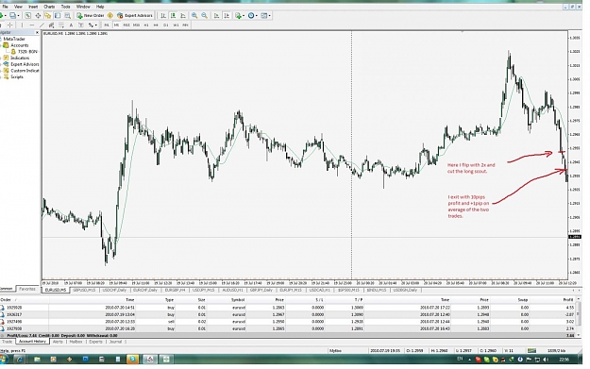Switch timeframe to W1

click(176, 25)
